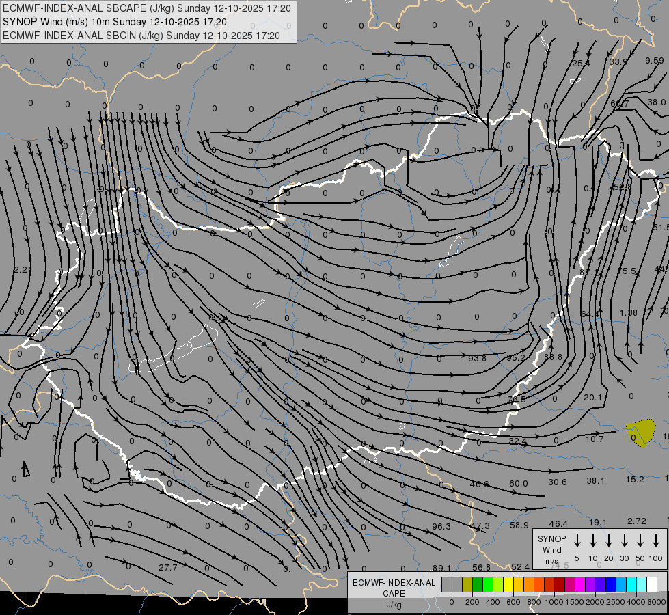Choose the pure blue CAPE legend swatch
669x615 pixels.
[610, 585]
